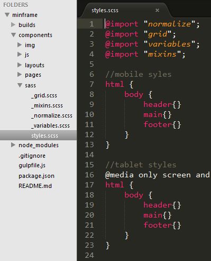Click main{} on line 20
Screen dimensions: 211x261
158,215
